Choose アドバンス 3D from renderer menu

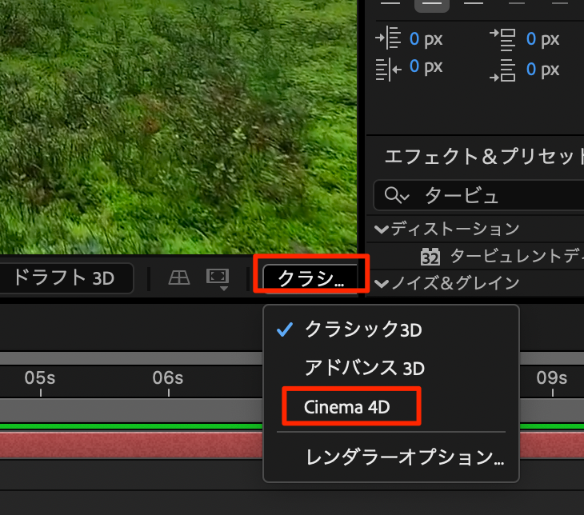(364, 368)
